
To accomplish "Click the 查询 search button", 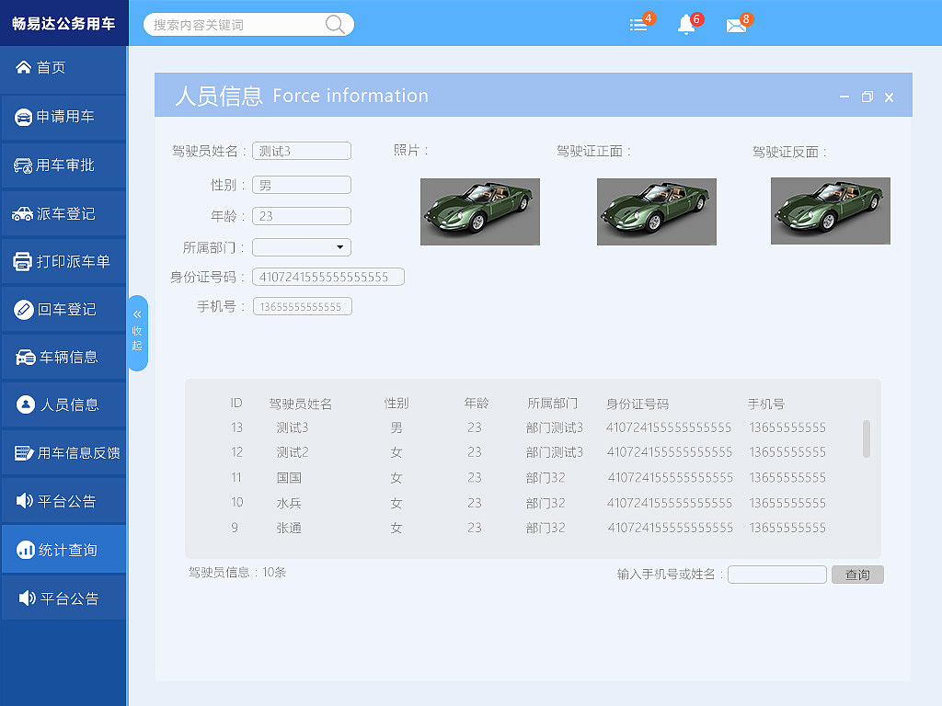I will (x=856, y=574).
